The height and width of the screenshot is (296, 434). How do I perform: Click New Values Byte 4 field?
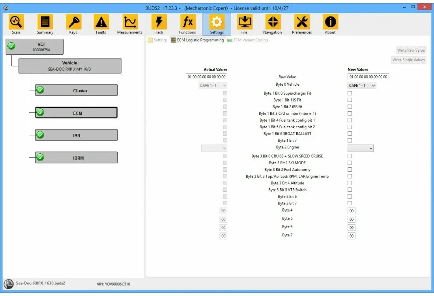[351, 211]
